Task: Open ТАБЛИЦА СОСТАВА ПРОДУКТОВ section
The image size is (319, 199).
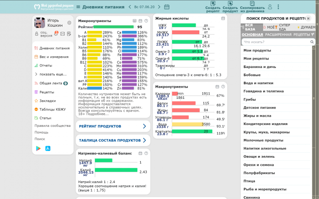Action: tap(112, 140)
